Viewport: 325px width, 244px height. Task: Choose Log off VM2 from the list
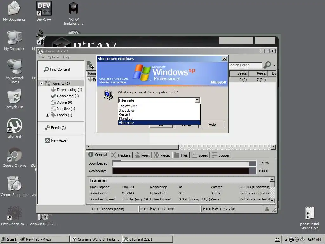coord(159,106)
